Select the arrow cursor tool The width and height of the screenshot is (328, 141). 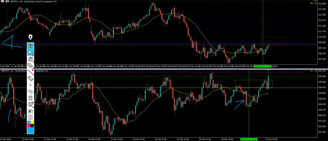[31, 53]
